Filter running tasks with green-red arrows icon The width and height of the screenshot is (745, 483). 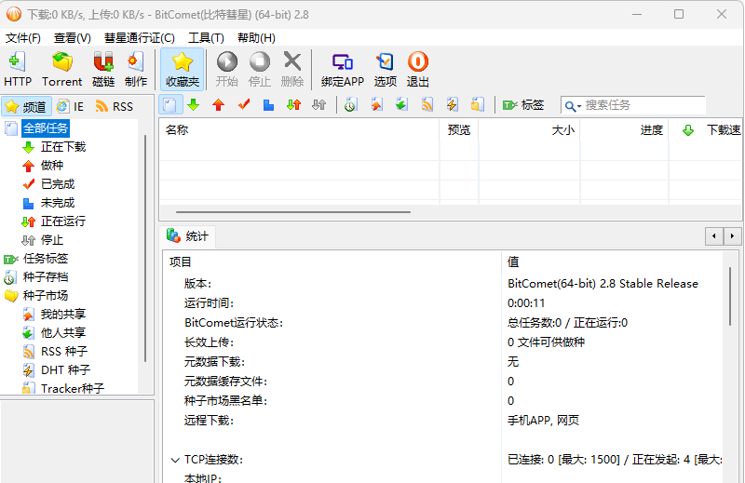tap(294, 105)
